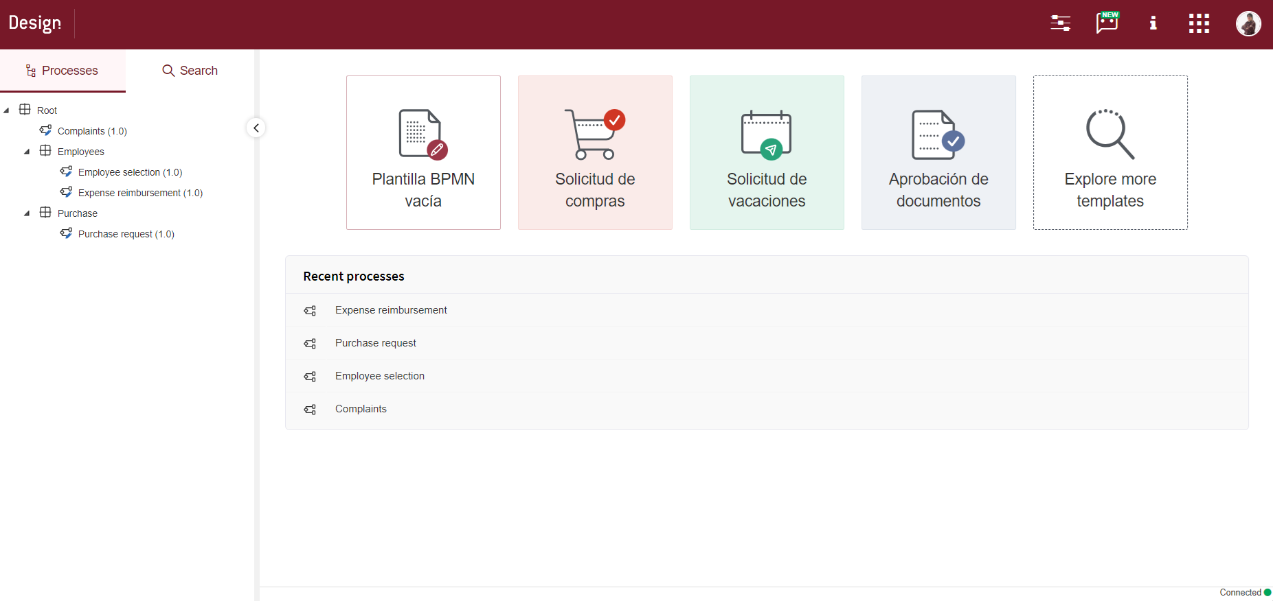Screen dimensions: 1273x601
Task: Click the shopping cart icon
Action: point(595,134)
